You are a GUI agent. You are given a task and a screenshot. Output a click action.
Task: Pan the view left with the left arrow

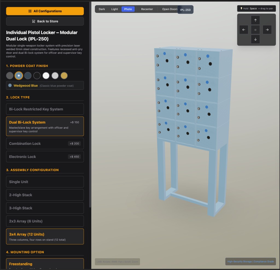[244, 30]
